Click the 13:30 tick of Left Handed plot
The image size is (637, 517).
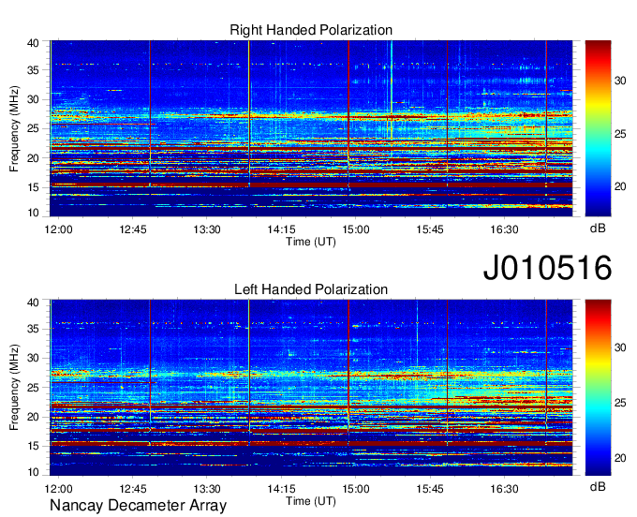[x=207, y=489]
